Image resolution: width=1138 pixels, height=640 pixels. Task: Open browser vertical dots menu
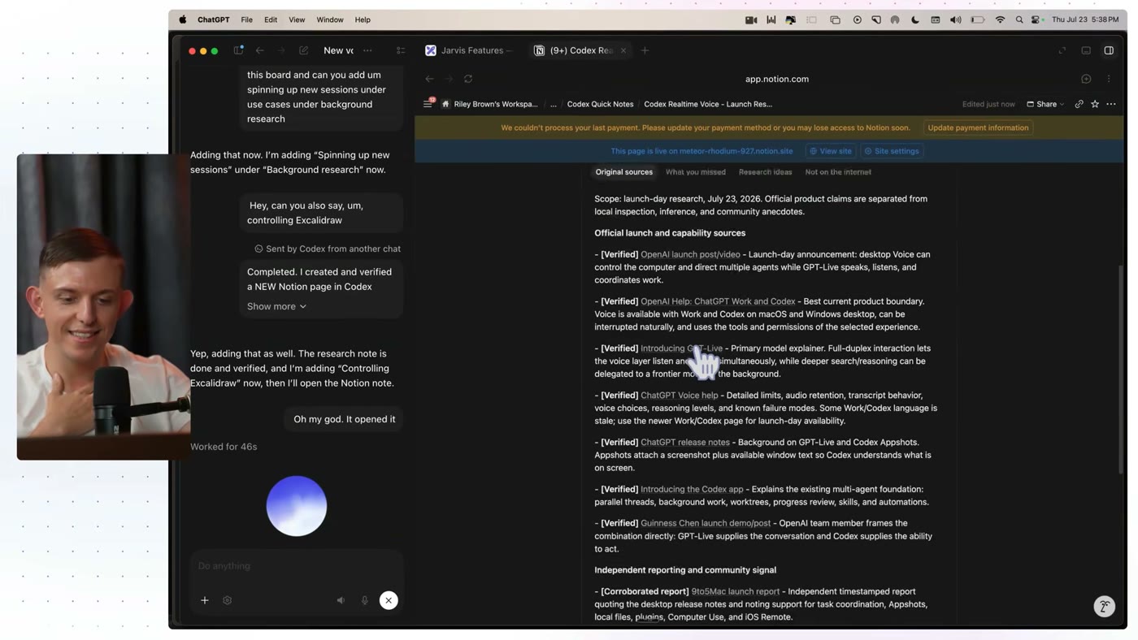pyautogui.click(x=1109, y=79)
